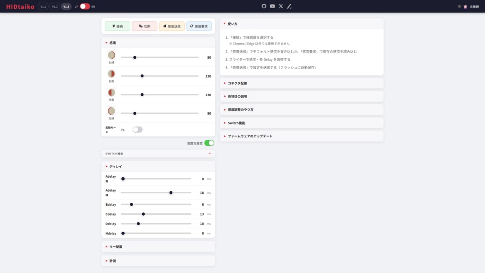
Task: Click the 右面 drum icon
Action: pyautogui.click(x=111, y=73)
